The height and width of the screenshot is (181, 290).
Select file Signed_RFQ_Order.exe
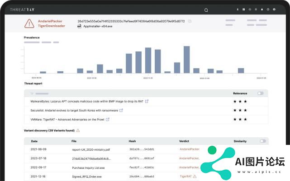(x=87, y=176)
